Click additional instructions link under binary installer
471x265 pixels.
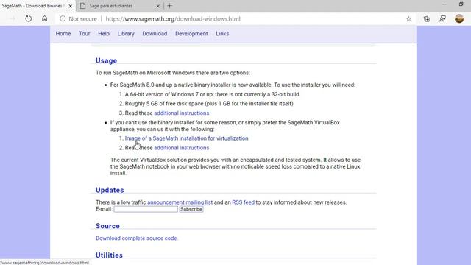182,113
